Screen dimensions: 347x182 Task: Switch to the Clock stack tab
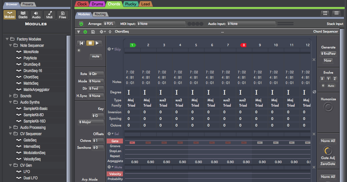tap(82, 4)
